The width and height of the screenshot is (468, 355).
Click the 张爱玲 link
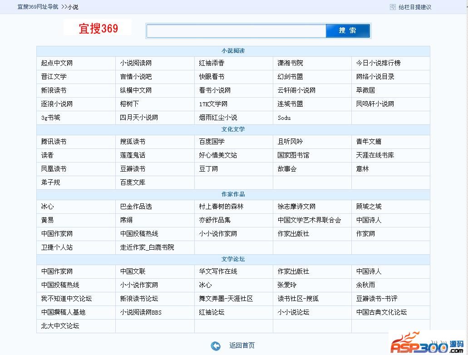[x=287, y=285]
